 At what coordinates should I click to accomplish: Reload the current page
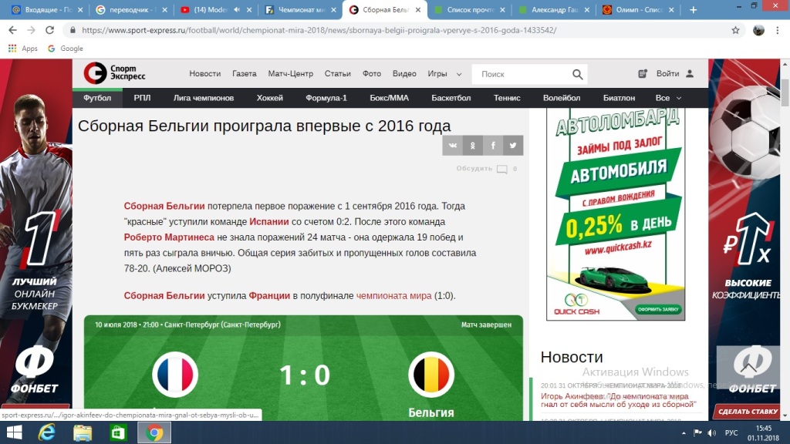tap(49, 30)
